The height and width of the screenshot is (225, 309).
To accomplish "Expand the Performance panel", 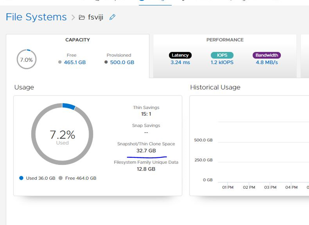I will 225,40.
